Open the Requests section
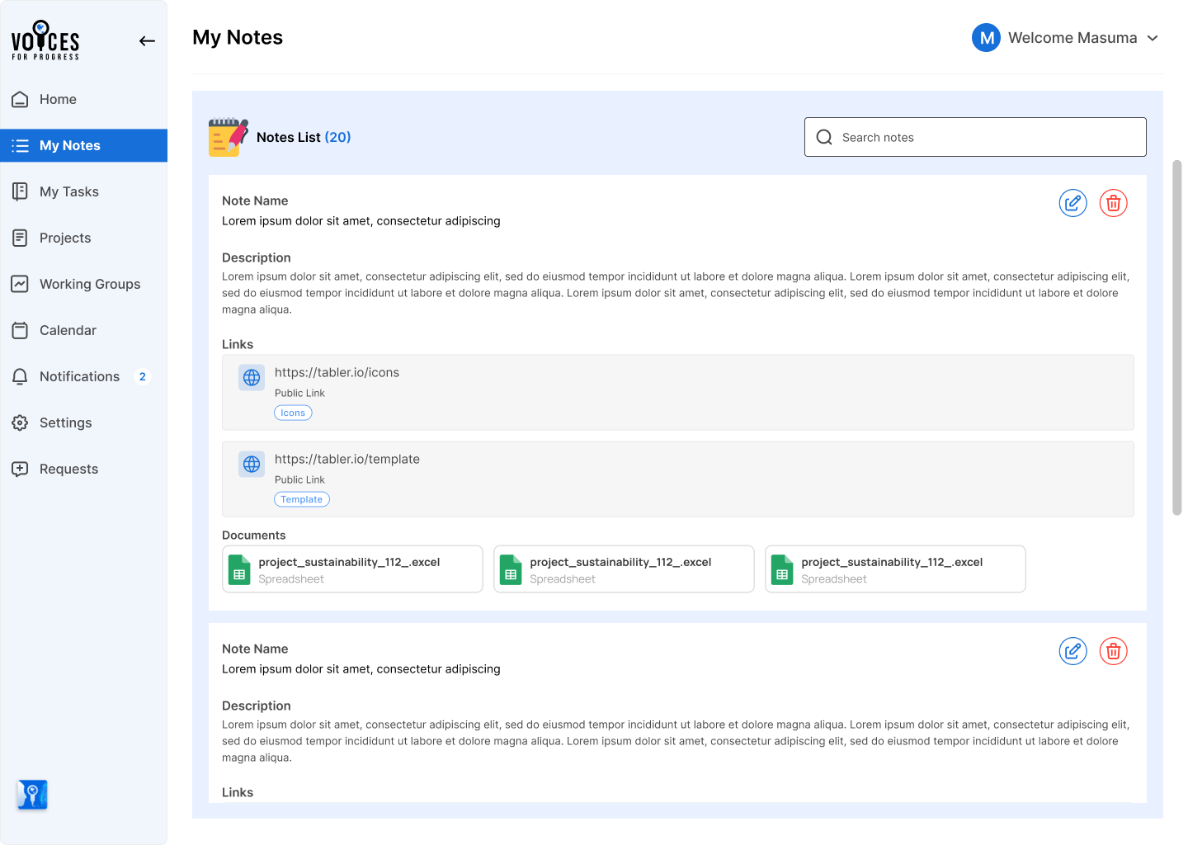The height and width of the screenshot is (845, 1188). pyautogui.click(x=20, y=469)
